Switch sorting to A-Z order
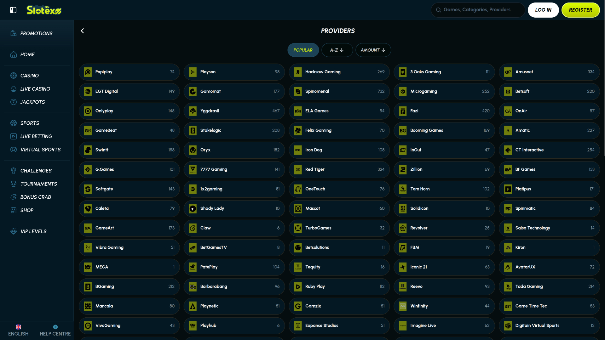 pos(337,50)
